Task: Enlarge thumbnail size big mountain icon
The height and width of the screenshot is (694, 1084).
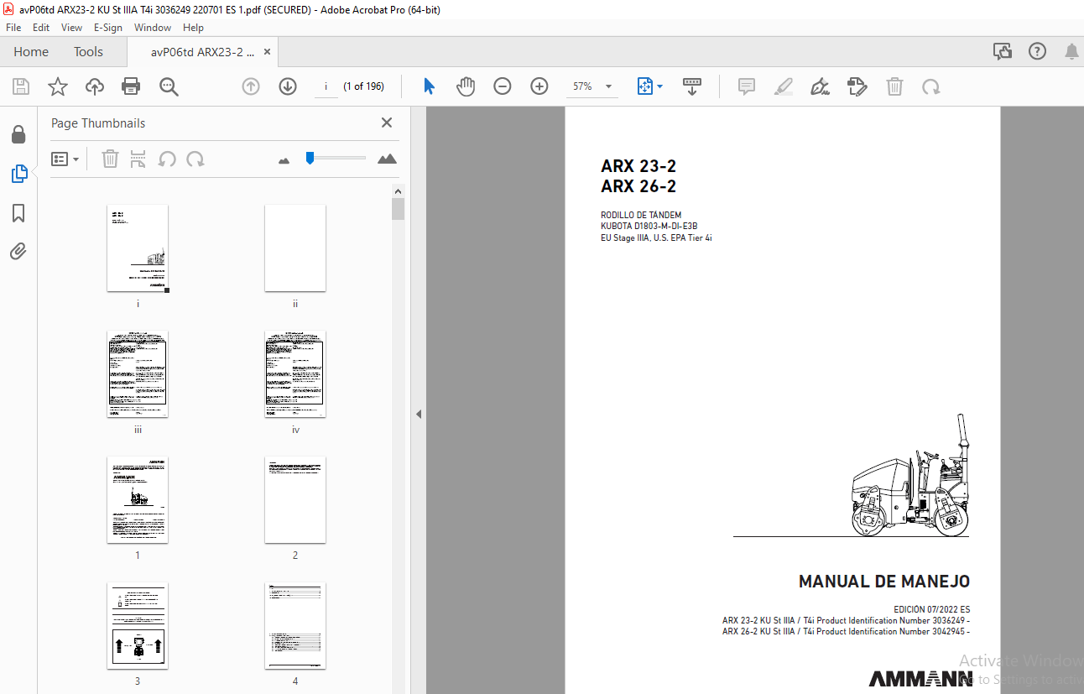Action: point(387,159)
